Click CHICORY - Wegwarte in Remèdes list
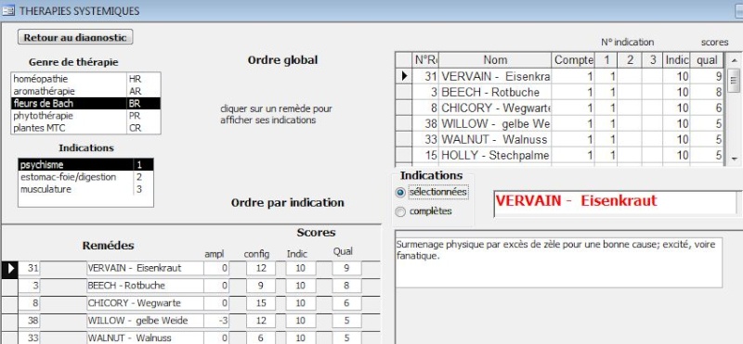The height and width of the screenshot is (344, 743). (145, 303)
